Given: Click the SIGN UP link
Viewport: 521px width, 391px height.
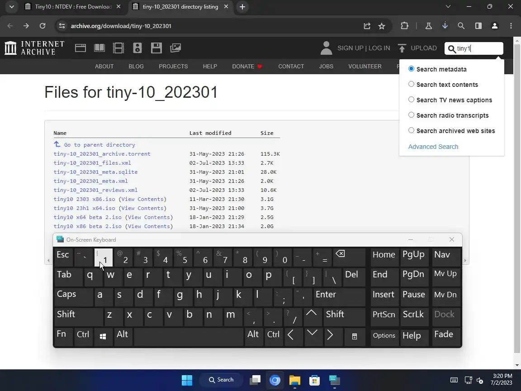Looking at the screenshot, I should tap(350, 48).
